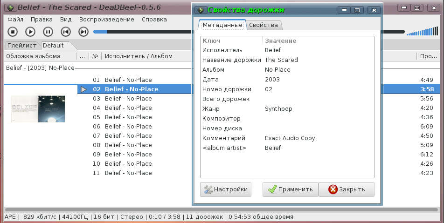Image resolution: width=444 pixels, height=223 pixels.
Task: Click the Исполнитель / Альбом column header
Action: pos(146,56)
